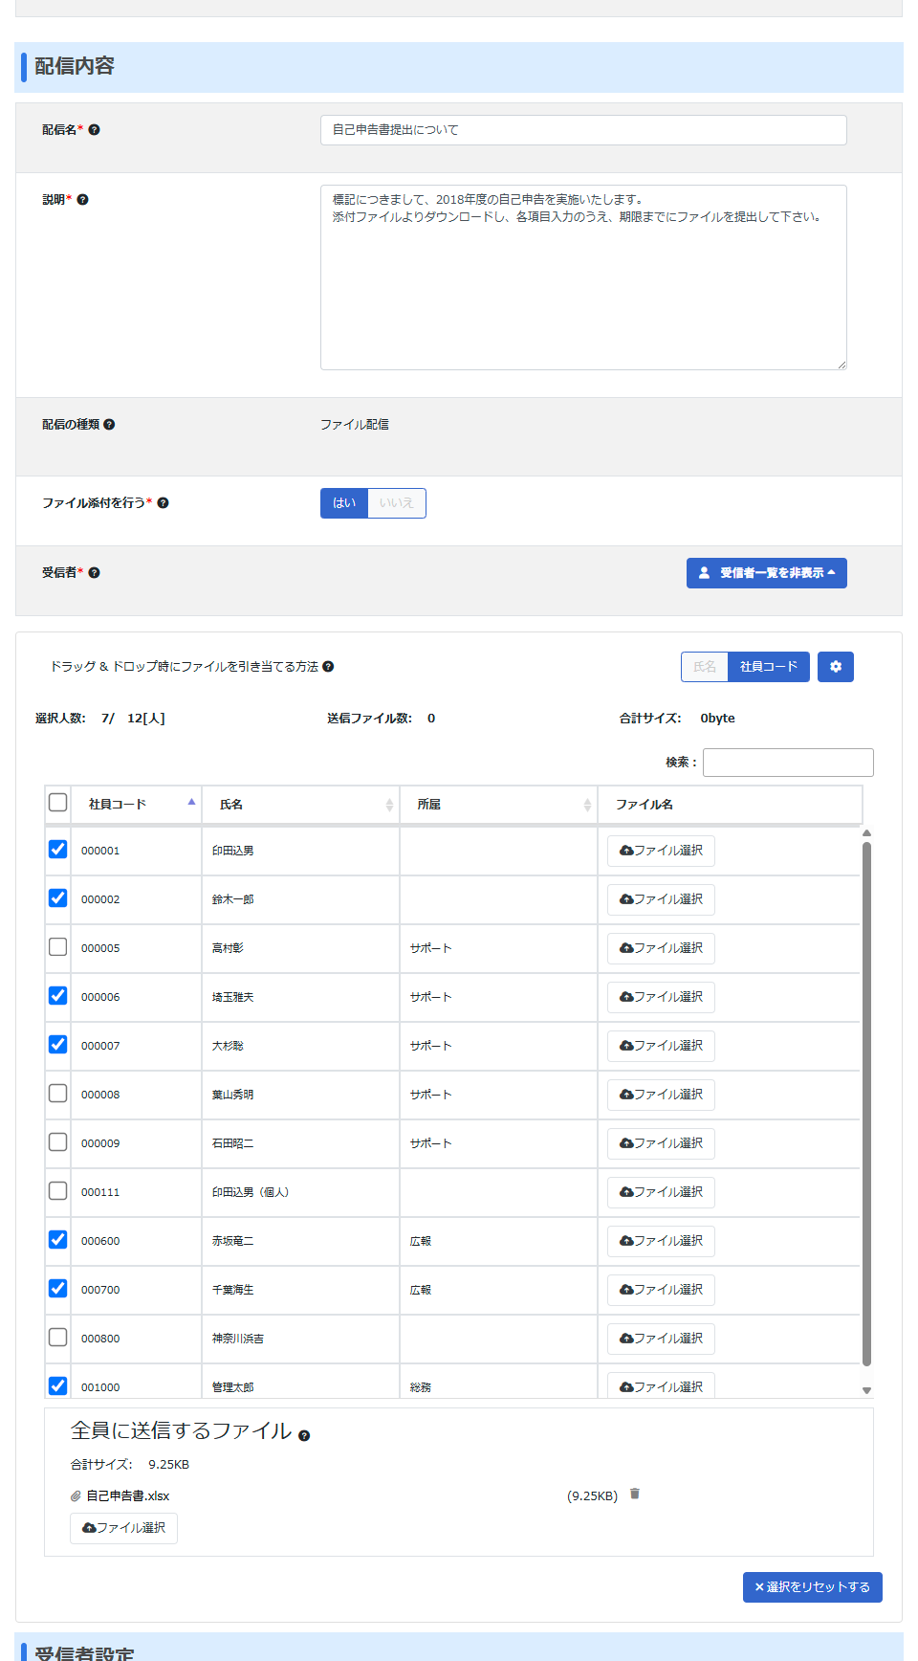Screen dimensions: 918x1661
Task: Set file attachment toggle to いいえ
Action: pyautogui.click(x=396, y=503)
